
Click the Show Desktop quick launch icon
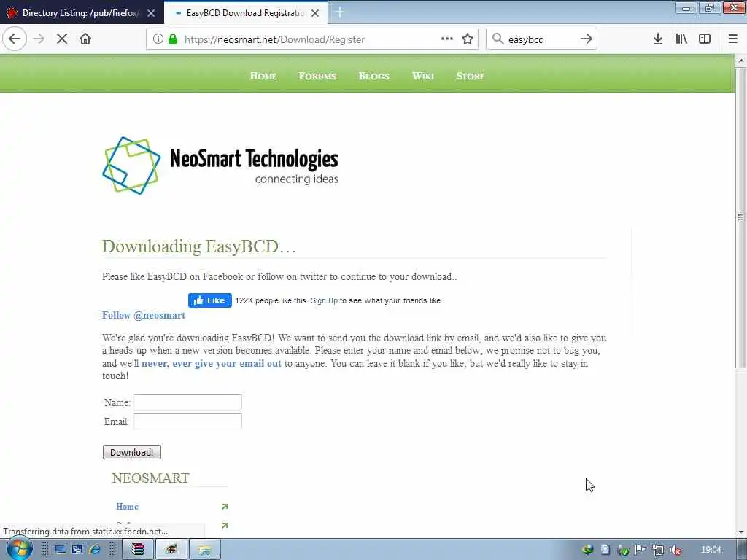tap(60, 550)
